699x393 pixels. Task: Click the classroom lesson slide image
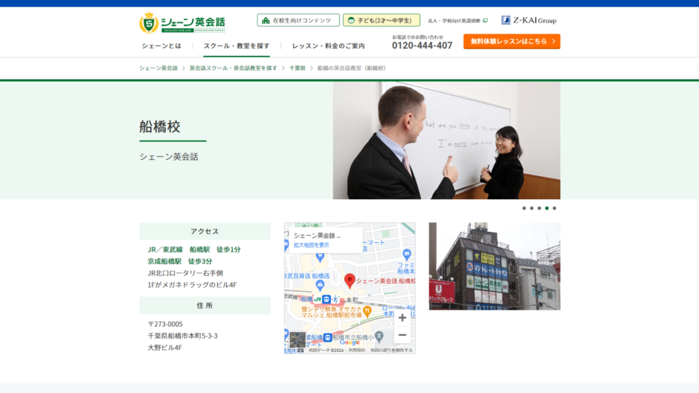(446, 140)
